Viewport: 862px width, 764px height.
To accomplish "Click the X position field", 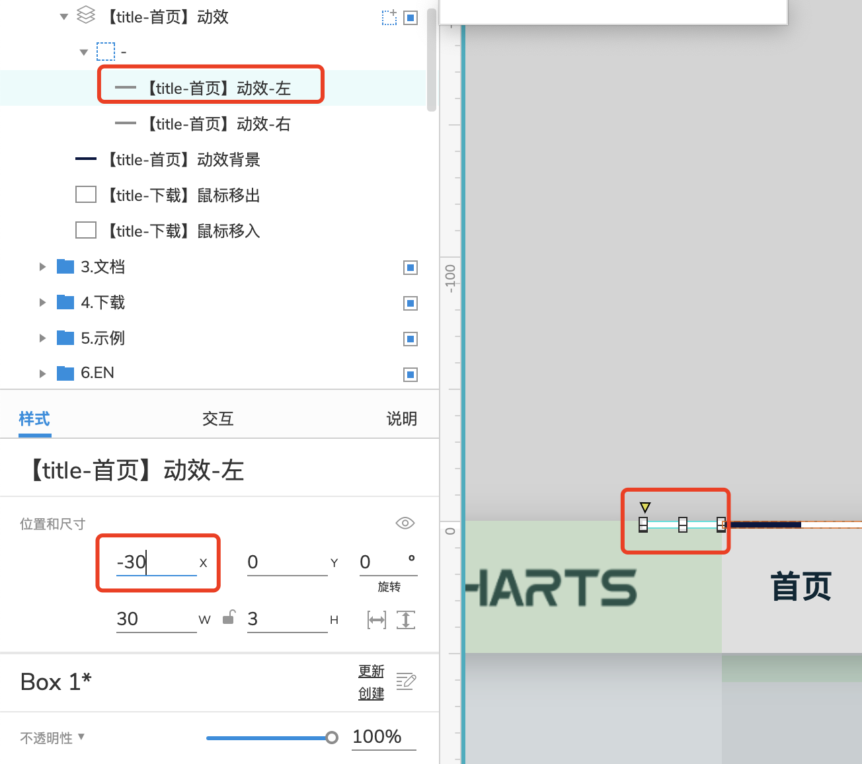I will click(x=157, y=562).
